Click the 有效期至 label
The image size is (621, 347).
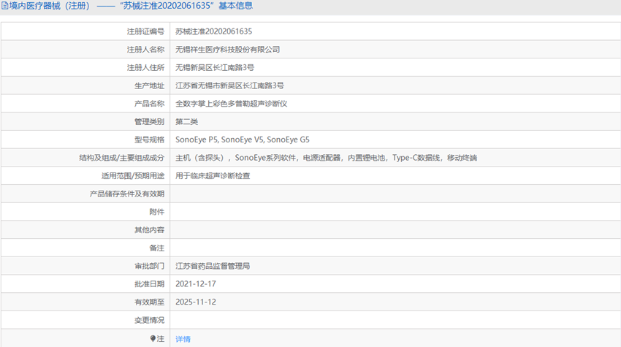149,302
